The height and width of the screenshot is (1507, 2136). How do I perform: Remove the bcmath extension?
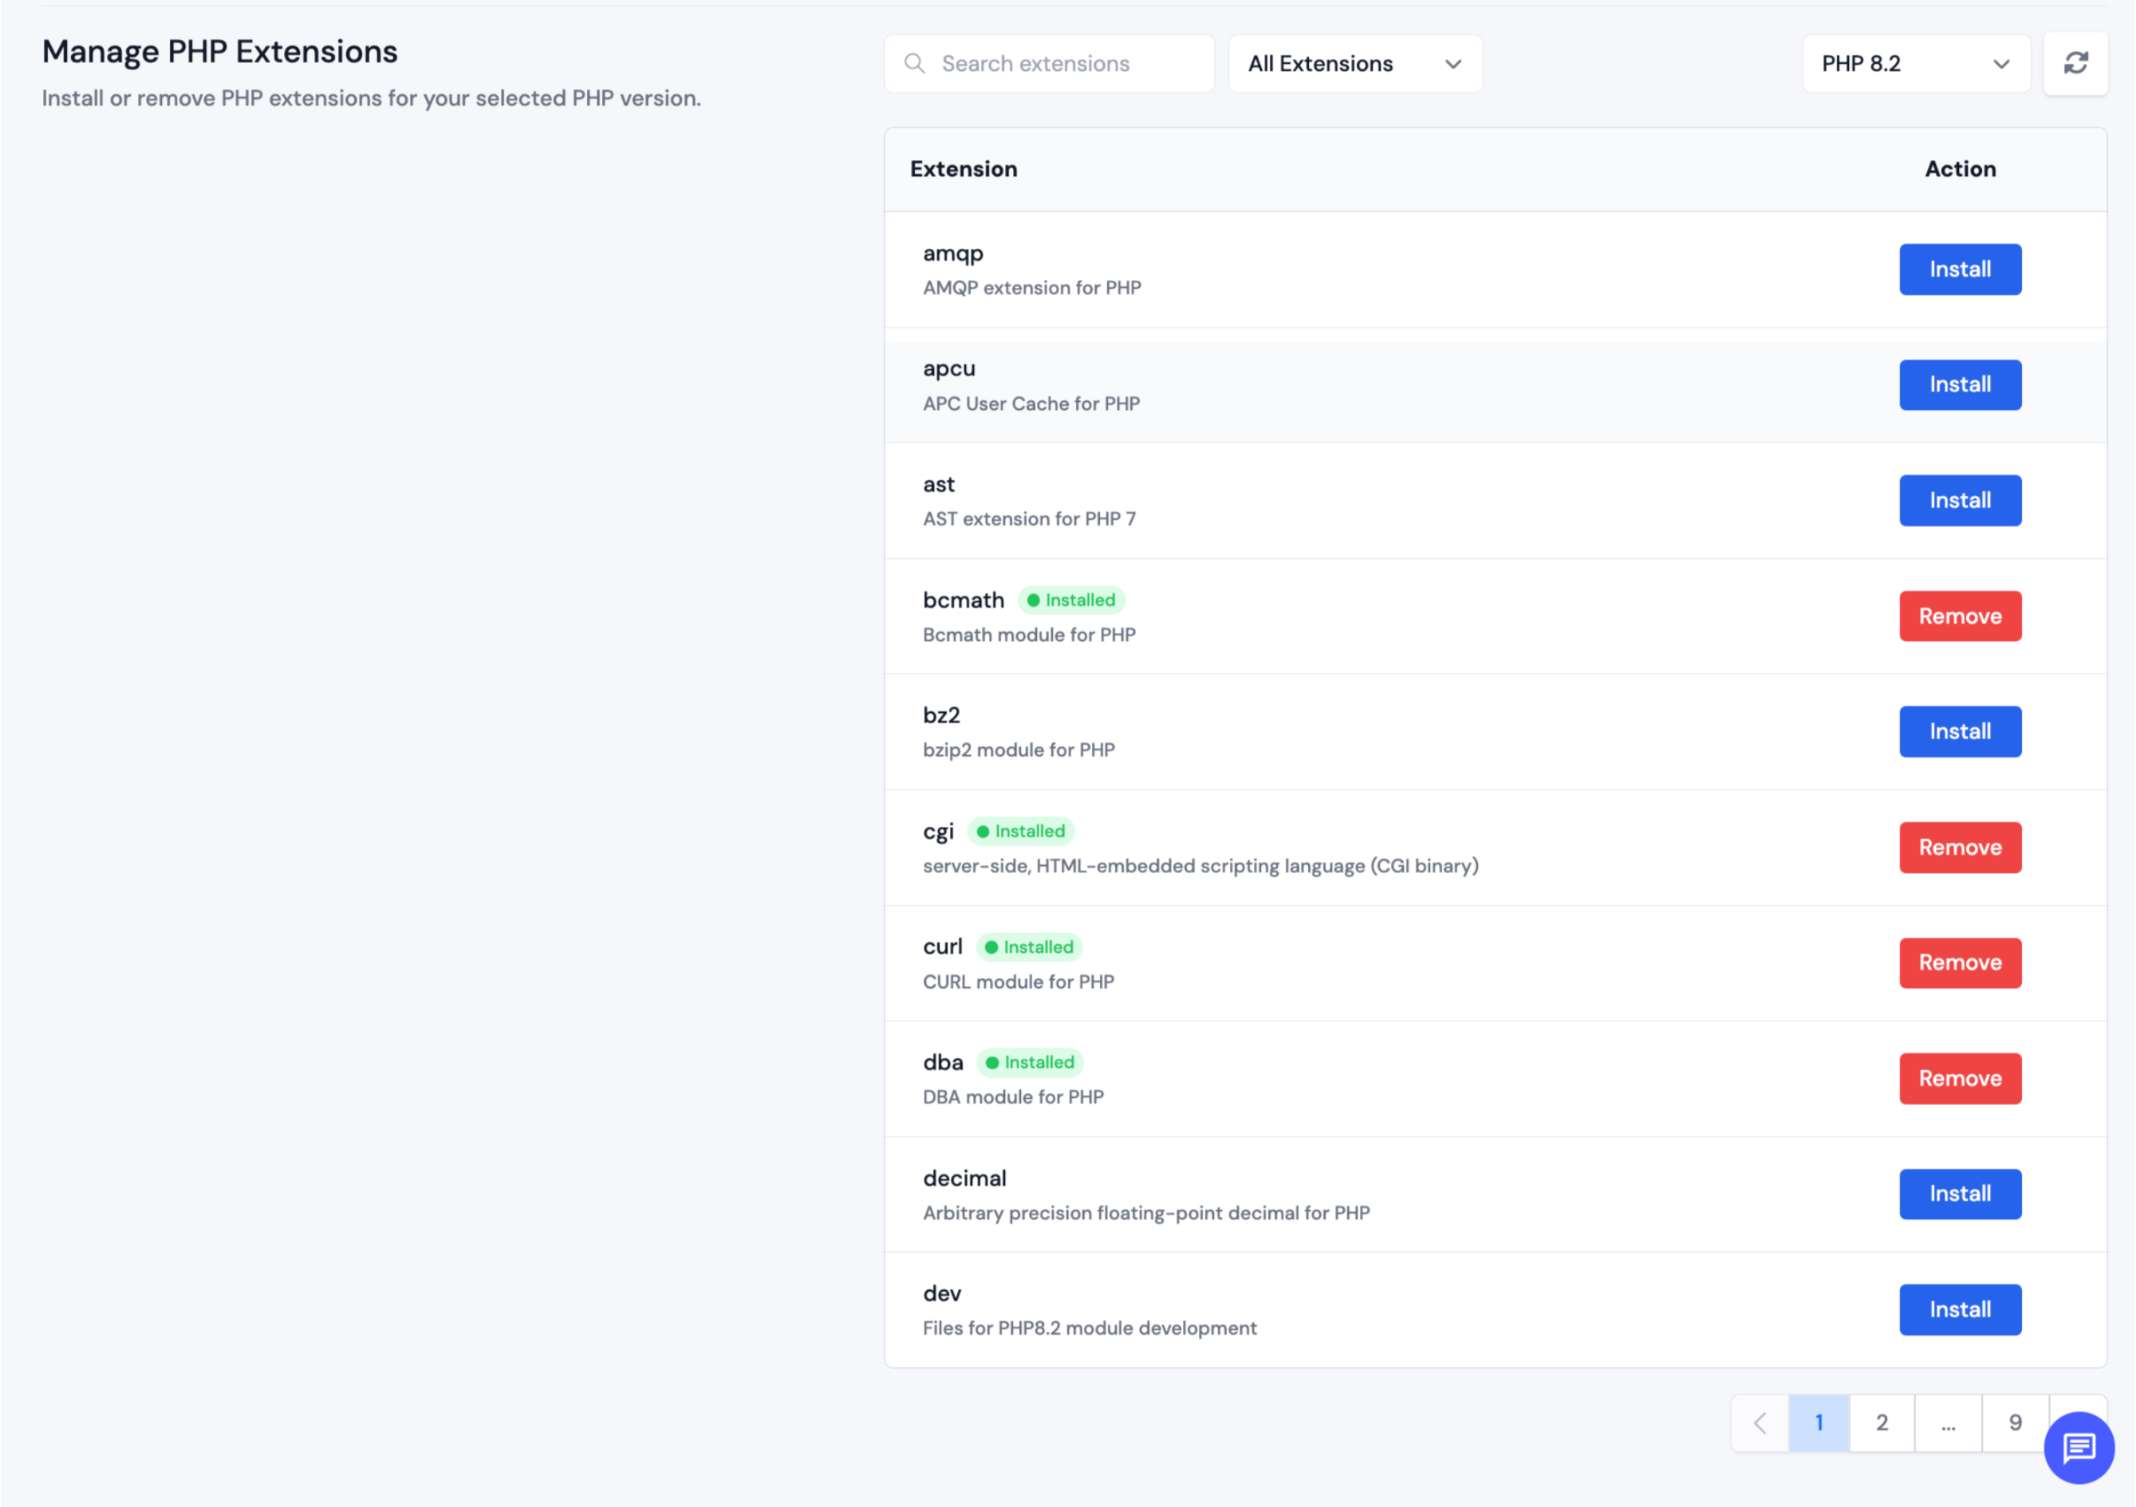1961,616
